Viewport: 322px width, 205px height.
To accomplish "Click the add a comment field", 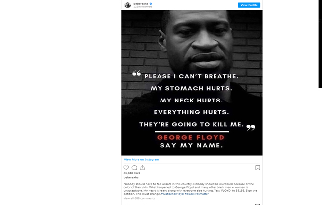I will point(185,204).
